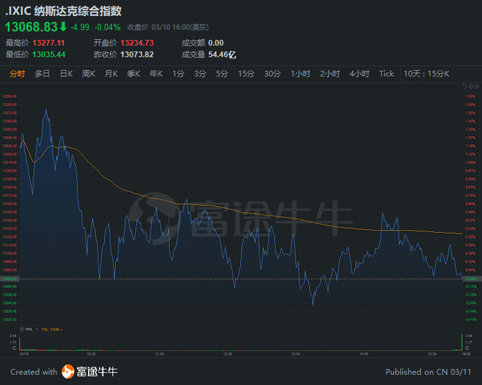
Task: Click the green down arrow beside 13068.83
Action: [63, 27]
